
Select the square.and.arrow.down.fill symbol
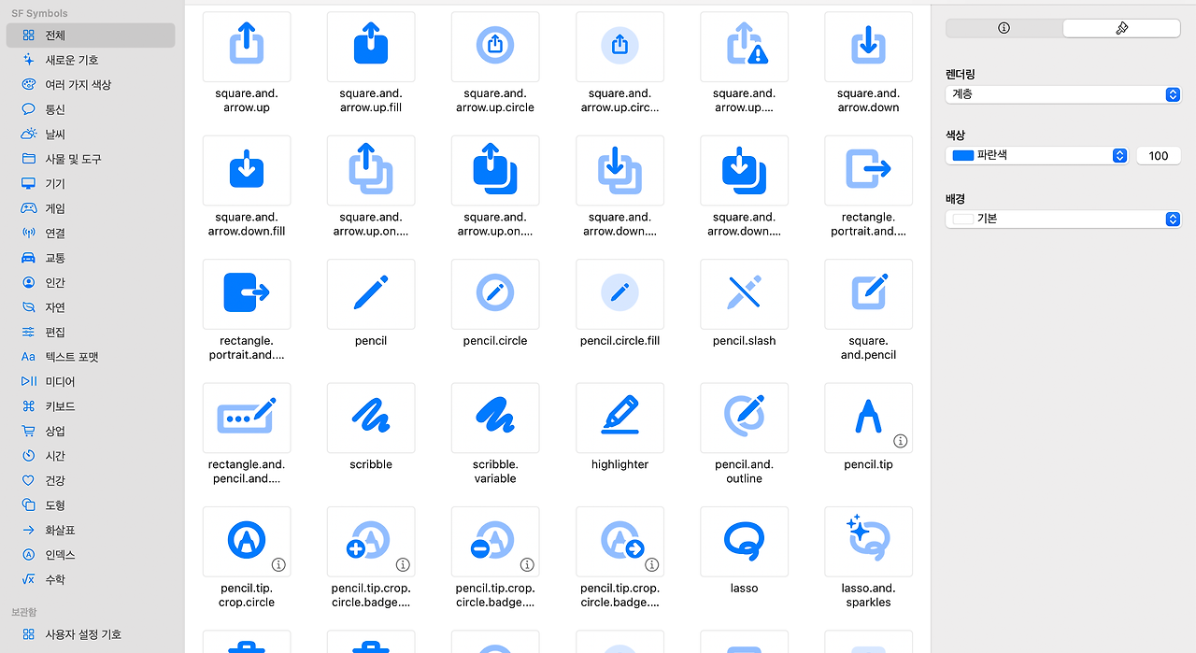247,170
